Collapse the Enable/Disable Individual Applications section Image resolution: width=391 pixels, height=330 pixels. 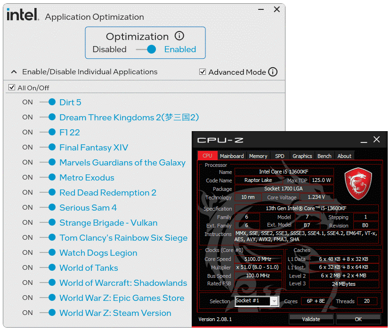pos(14,72)
